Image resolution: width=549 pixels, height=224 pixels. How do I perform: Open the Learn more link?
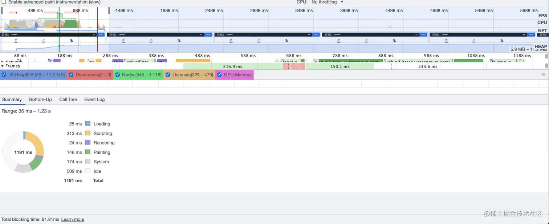pyautogui.click(x=73, y=220)
